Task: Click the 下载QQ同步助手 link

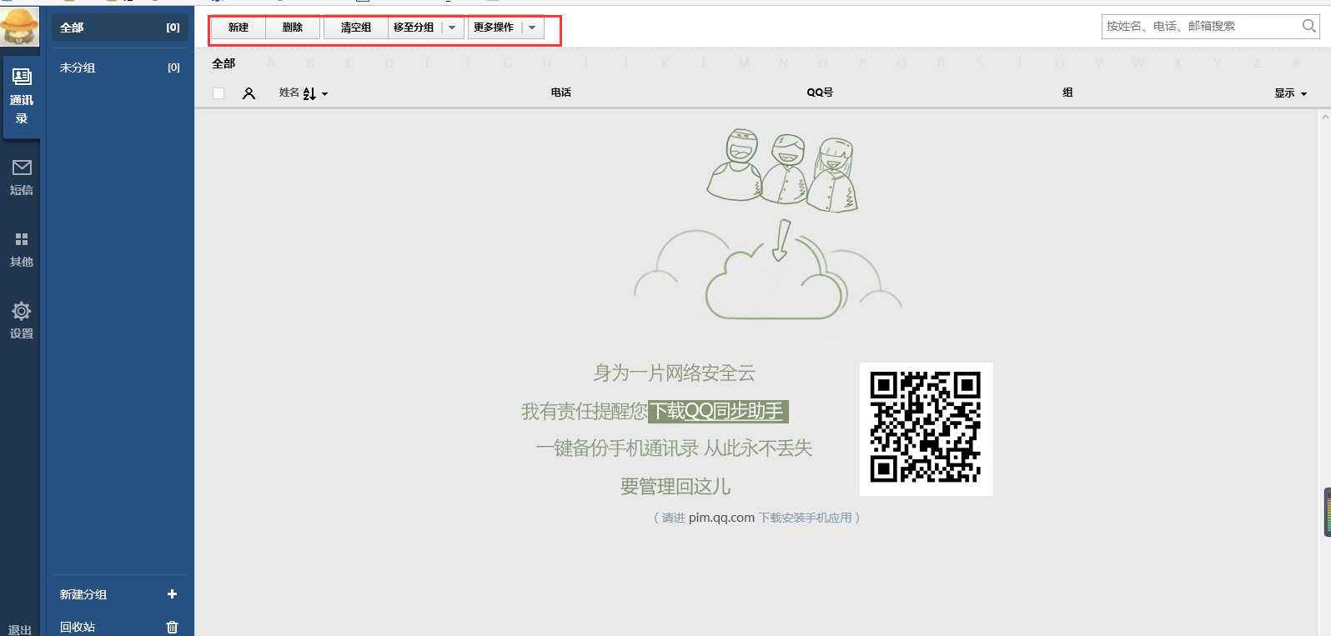Action: click(717, 411)
